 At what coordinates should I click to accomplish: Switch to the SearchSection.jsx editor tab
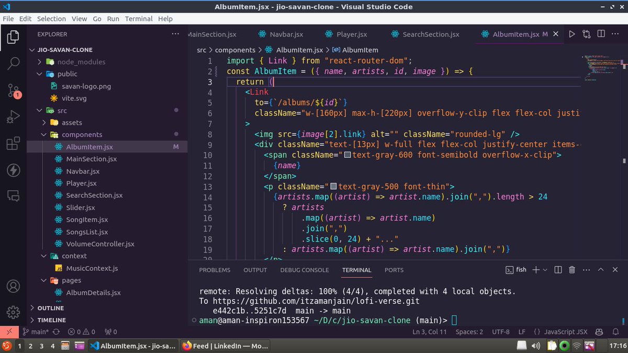point(424,34)
